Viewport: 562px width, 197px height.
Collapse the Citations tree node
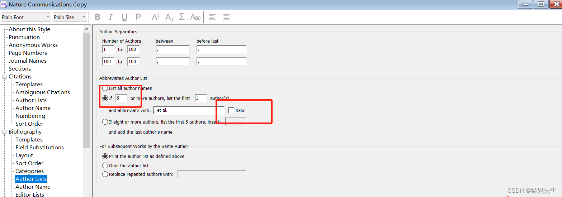click(x=5, y=77)
